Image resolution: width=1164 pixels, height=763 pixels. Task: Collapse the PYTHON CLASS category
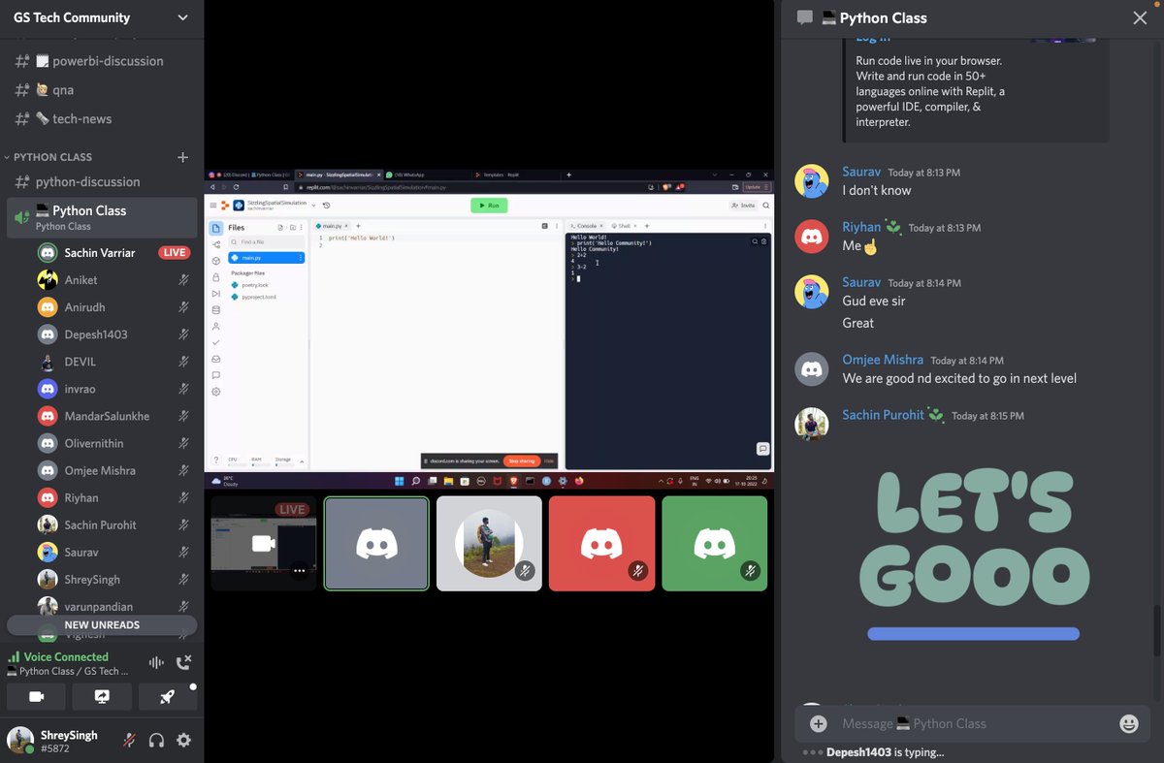click(x=53, y=157)
